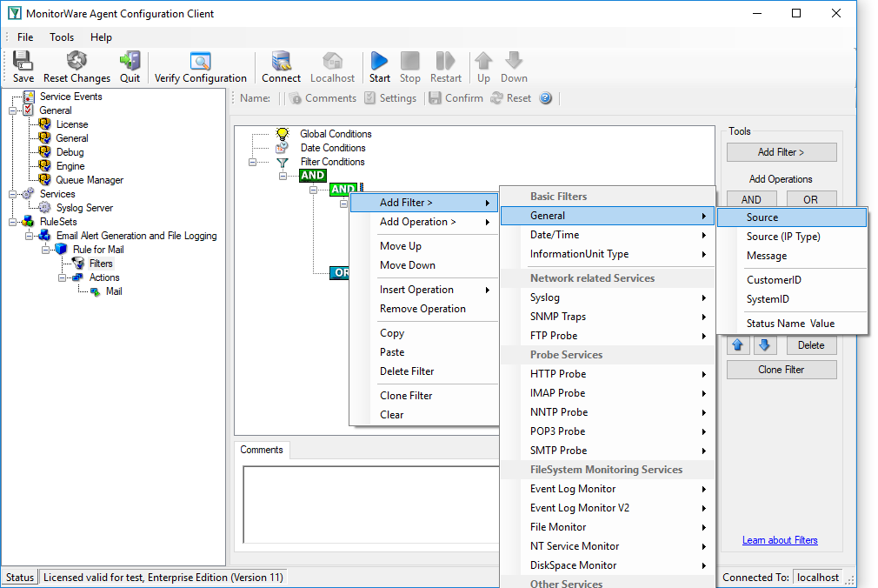Collapse the Actions tree node
878x588 pixels.
[63, 277]
